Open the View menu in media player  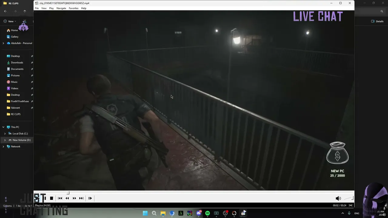pyautogui.click(x=44, y=8)
